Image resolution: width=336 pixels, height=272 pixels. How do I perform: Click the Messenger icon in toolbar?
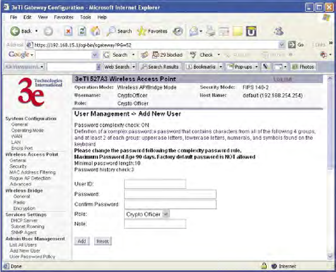279,31
